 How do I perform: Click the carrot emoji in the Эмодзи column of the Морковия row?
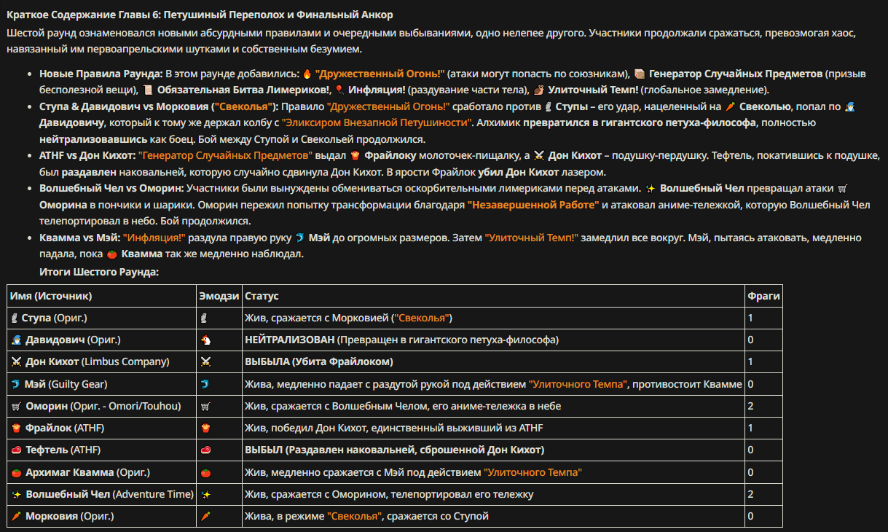pyautogui.click(x=206, y=516)
